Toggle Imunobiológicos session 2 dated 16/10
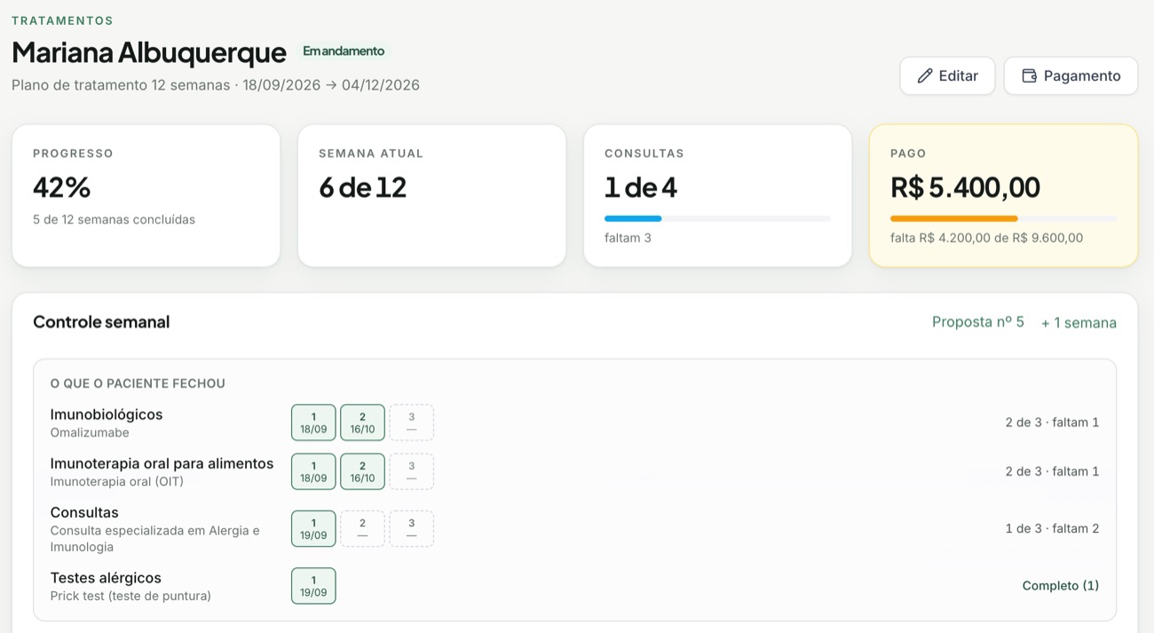This screenshot has height=633, width=1154. tap(362, 423)
